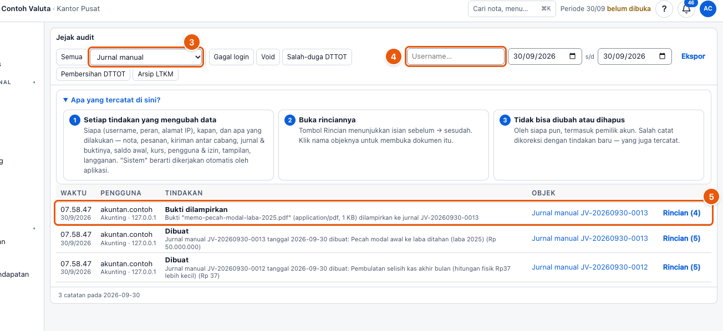Filter by Void actions

tap(268, 57)
